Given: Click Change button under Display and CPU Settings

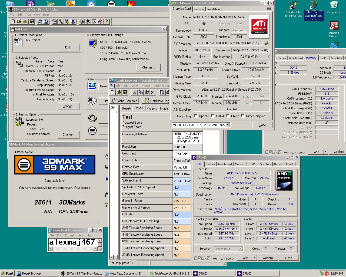Looking at the screenshot, I should pyautogui.click(x=148, y=67).
